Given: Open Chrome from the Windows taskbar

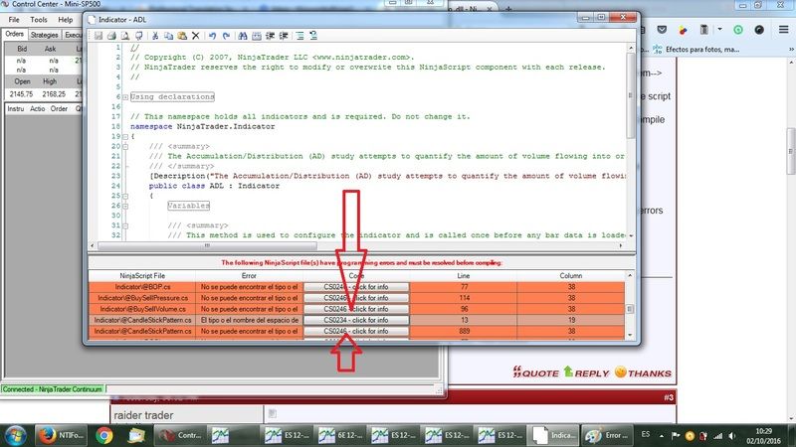Looking at the screenshot, I should [102, 434].
